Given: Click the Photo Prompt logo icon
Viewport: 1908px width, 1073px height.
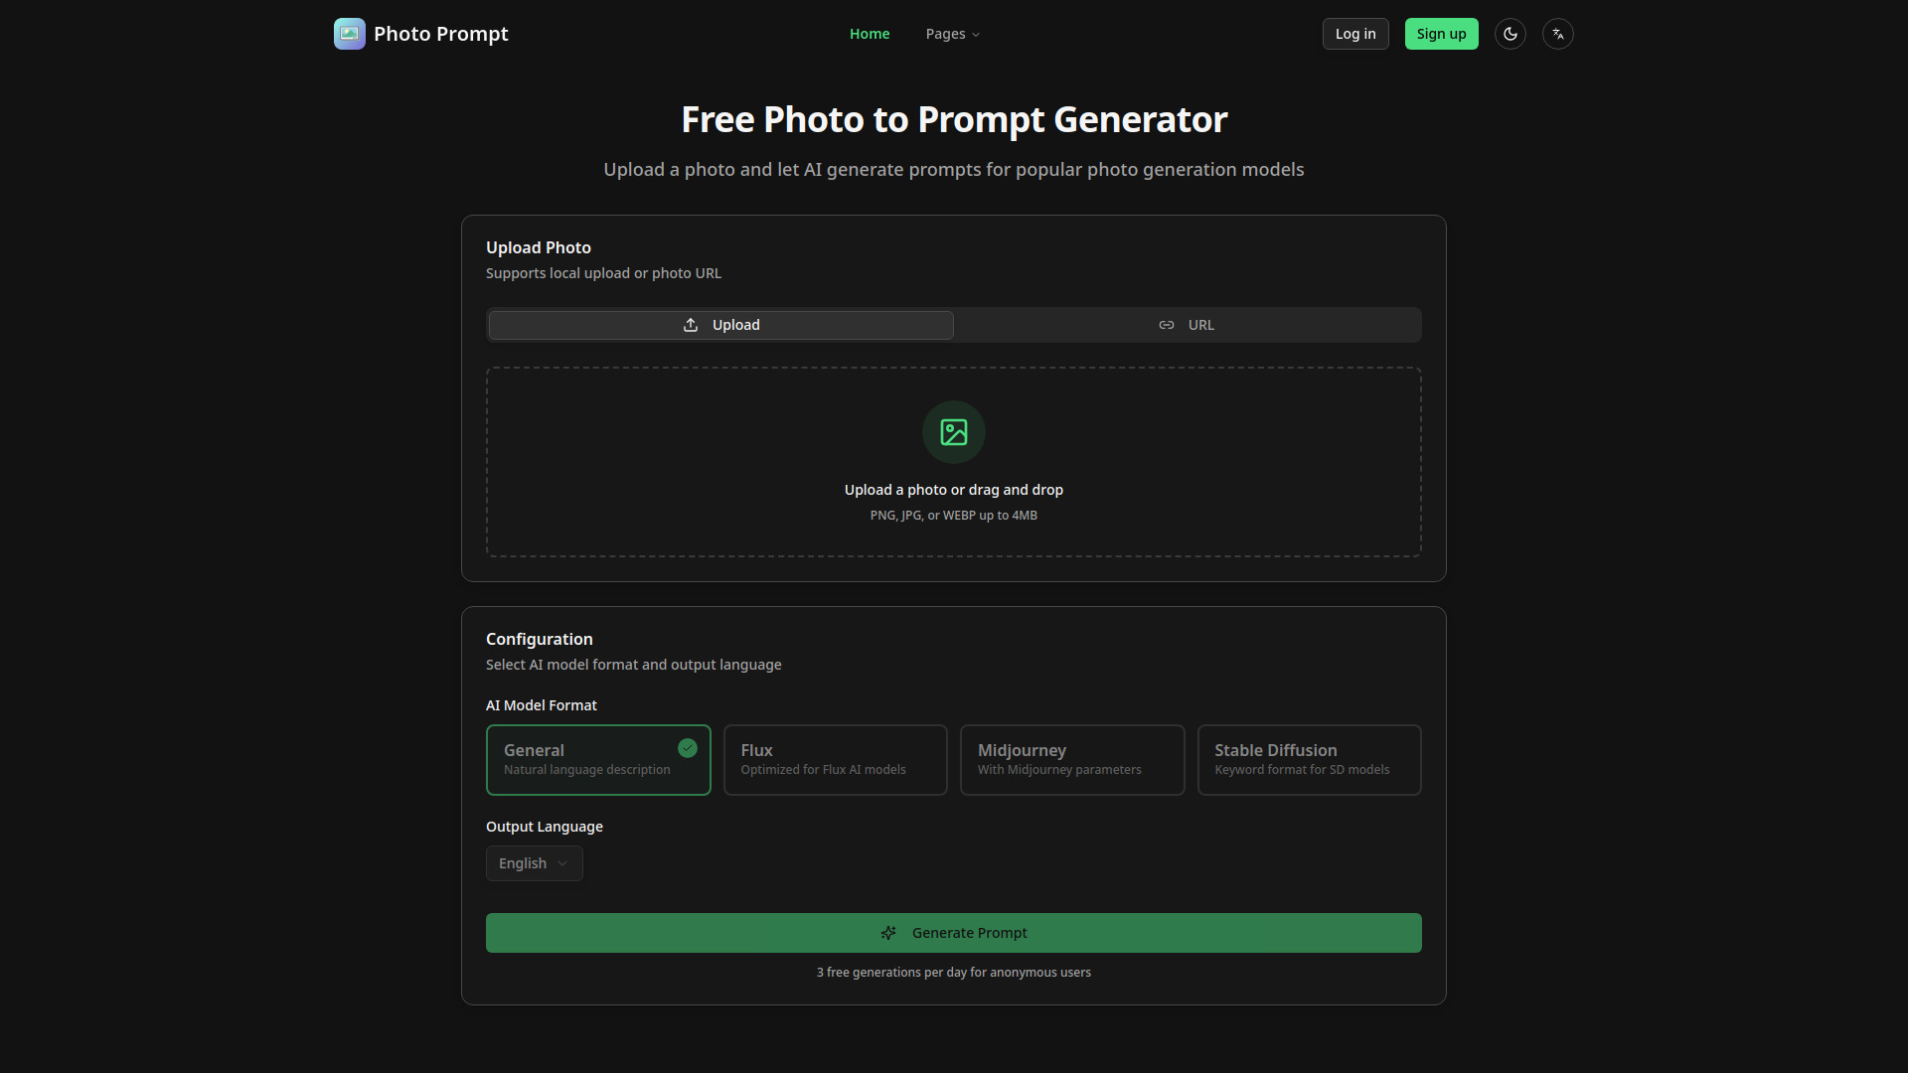Looking at the screenshot, I should point(349,33).
